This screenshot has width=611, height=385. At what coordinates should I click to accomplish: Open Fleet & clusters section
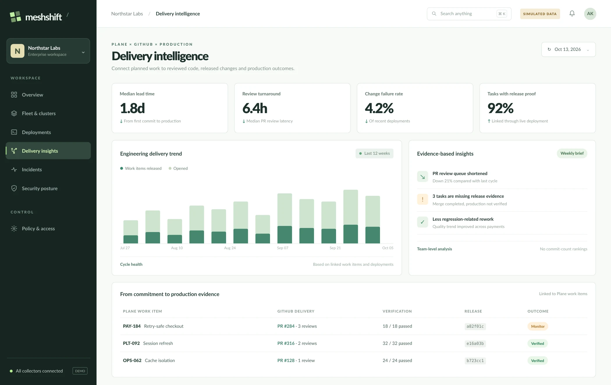click(x=48, y=113)
